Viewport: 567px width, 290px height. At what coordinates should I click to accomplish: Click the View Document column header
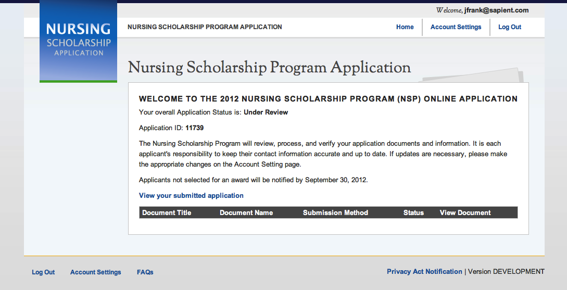(x=465, y=213)
